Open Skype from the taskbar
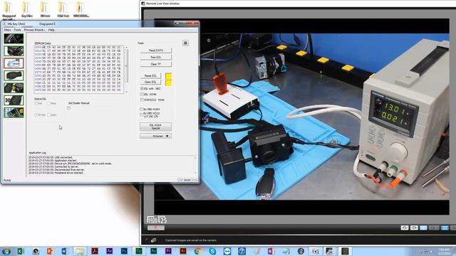Image resolution: width=456 pixels, height=256 pixels. 212,251
